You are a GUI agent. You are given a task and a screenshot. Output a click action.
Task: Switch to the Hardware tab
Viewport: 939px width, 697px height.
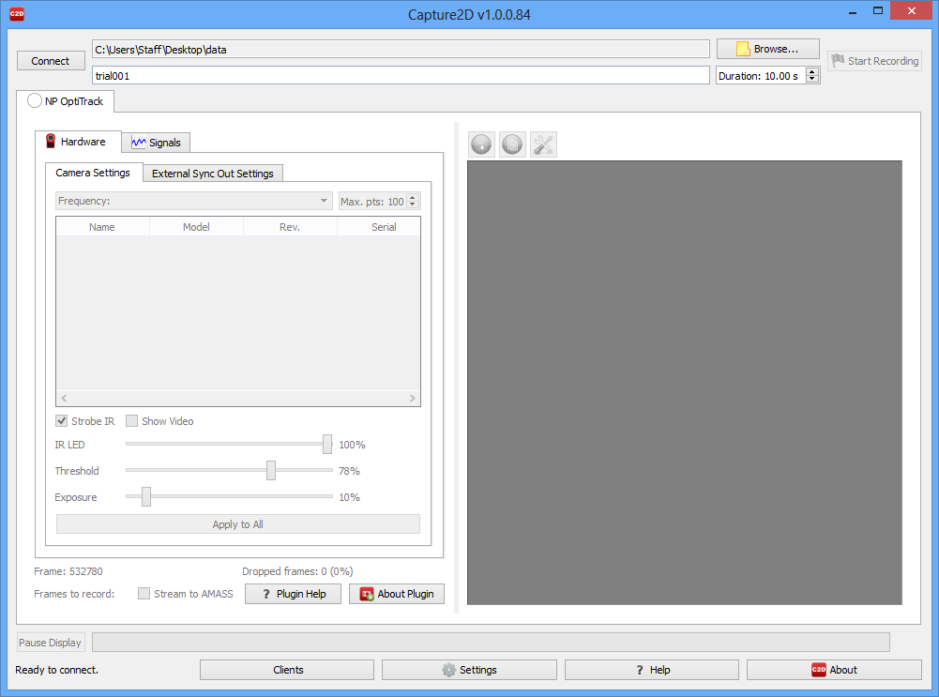coord(78,142)
